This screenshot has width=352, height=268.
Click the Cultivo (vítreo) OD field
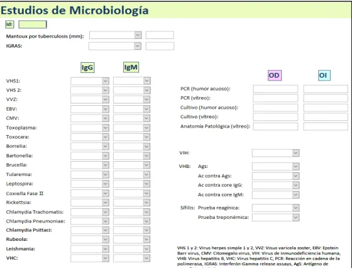[x=276, y=117]
